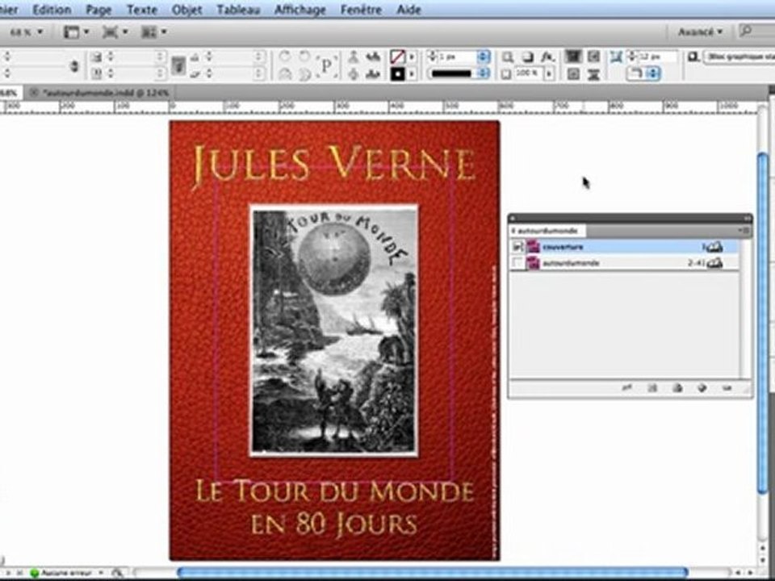Open the corner shape dropdown
775x581 pixels.
click(653, 74)
